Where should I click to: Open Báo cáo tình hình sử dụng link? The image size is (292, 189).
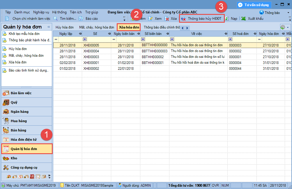coord(29,70)
